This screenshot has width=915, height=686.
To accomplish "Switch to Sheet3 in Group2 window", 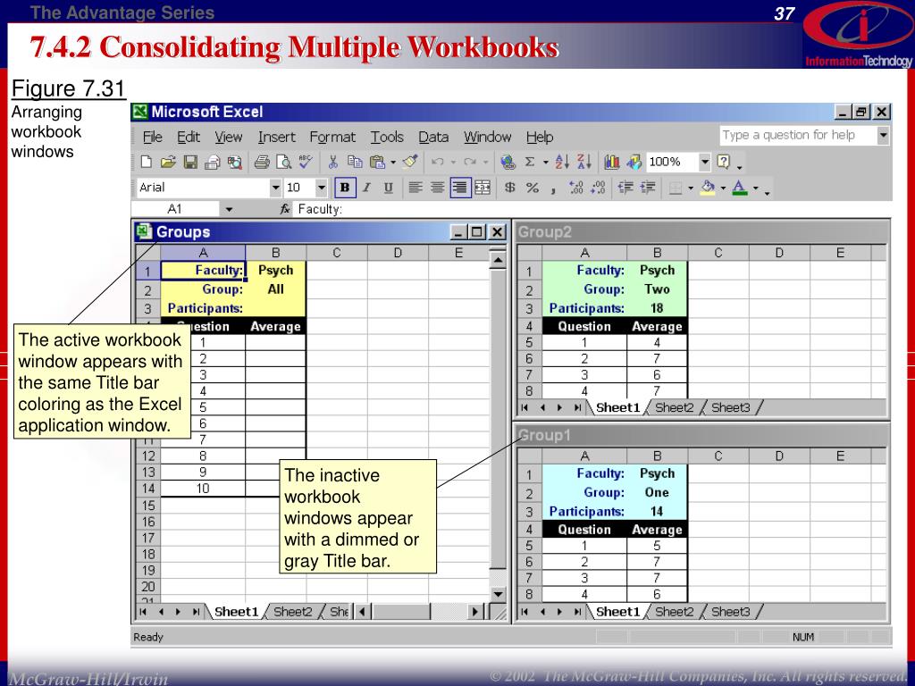I will [x=730, y=407].
